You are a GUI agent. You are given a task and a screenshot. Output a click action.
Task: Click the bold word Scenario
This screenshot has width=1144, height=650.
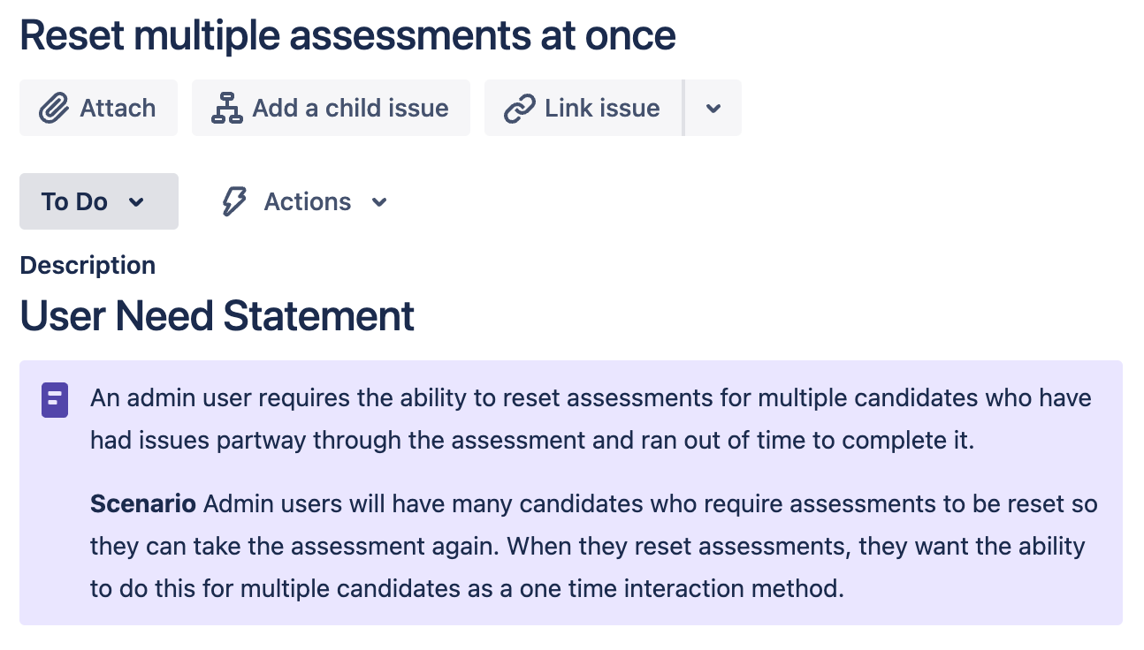(143, 504)
